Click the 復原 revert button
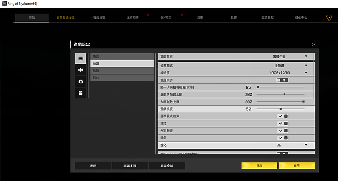The width and height of the screenshot is (338, 181). coord(93,166)
